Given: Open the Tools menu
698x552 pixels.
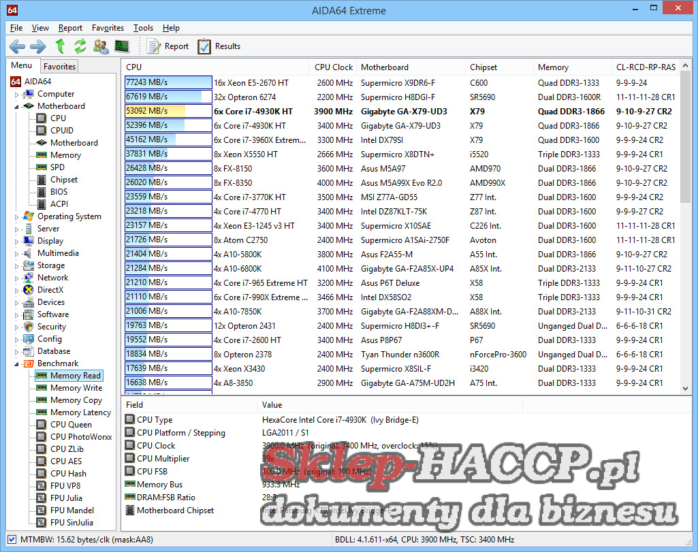Looking at the screenshot, I should click(x=143, y=28).
